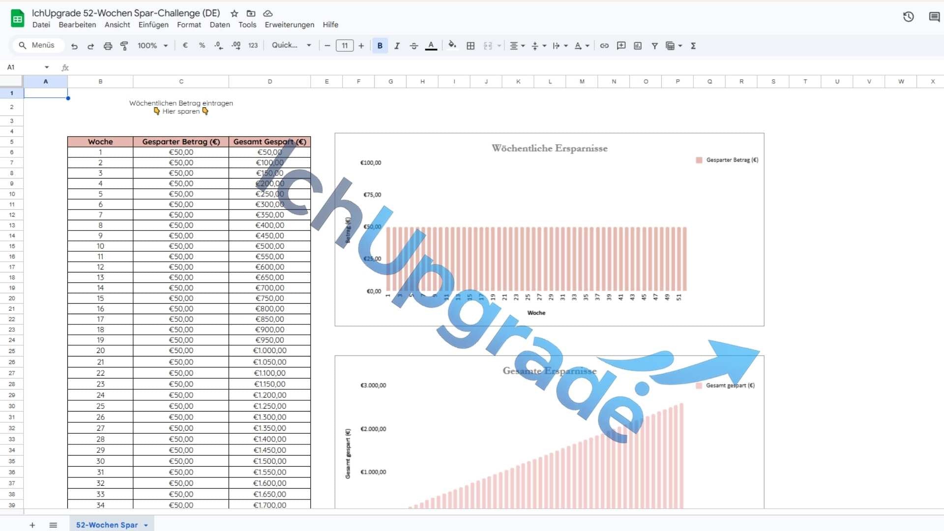Toggle bold formatting button

pos(380,46)
